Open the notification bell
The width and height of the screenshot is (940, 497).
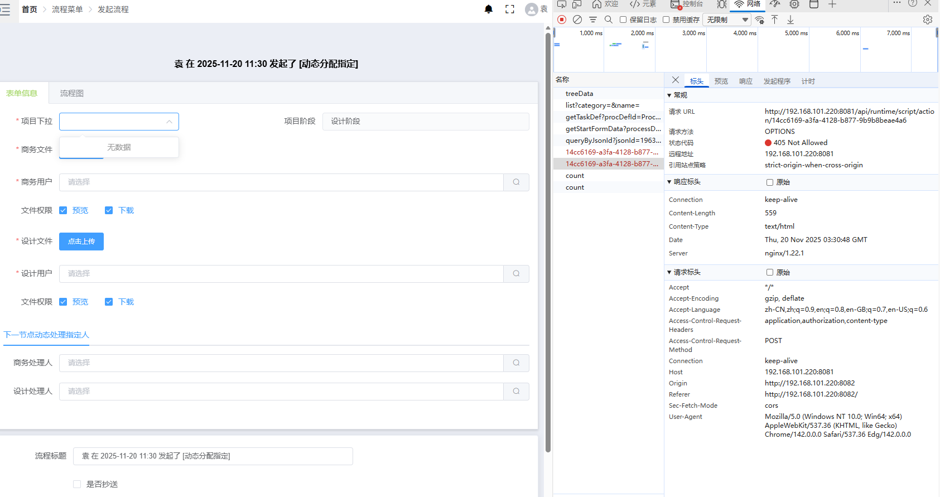[x=489, y=9]
